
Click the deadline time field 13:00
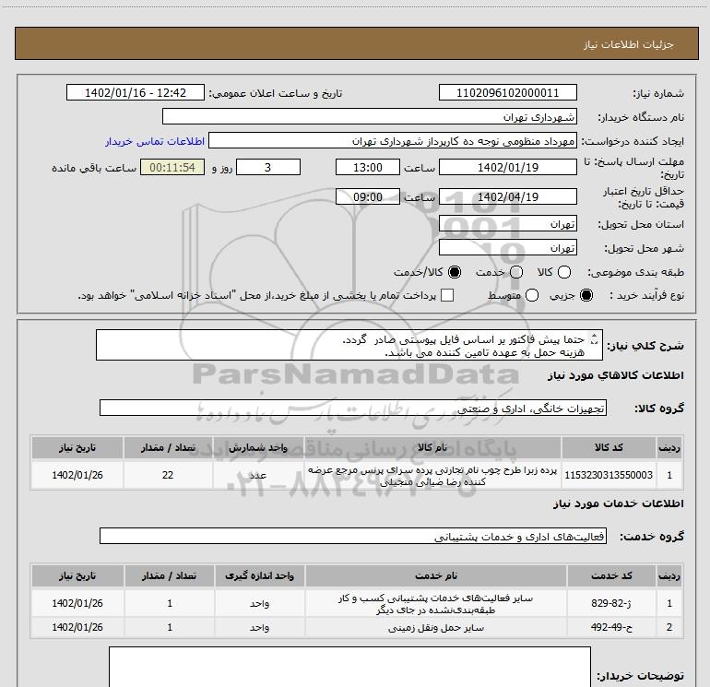pos(368,168)
